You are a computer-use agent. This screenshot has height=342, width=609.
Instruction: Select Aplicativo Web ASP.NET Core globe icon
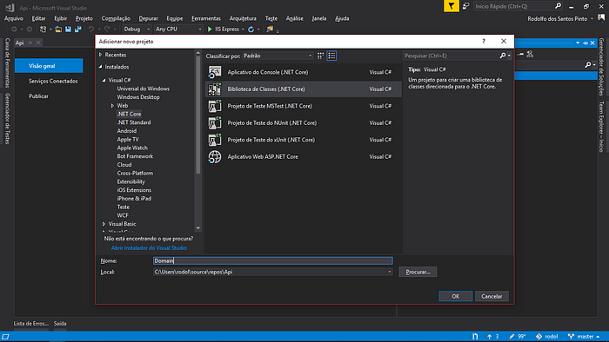(x=214, y=157)
